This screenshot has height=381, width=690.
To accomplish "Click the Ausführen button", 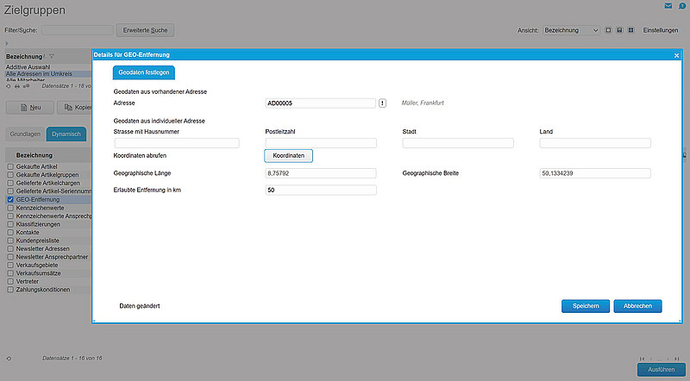I will click(x=662, y=370).
